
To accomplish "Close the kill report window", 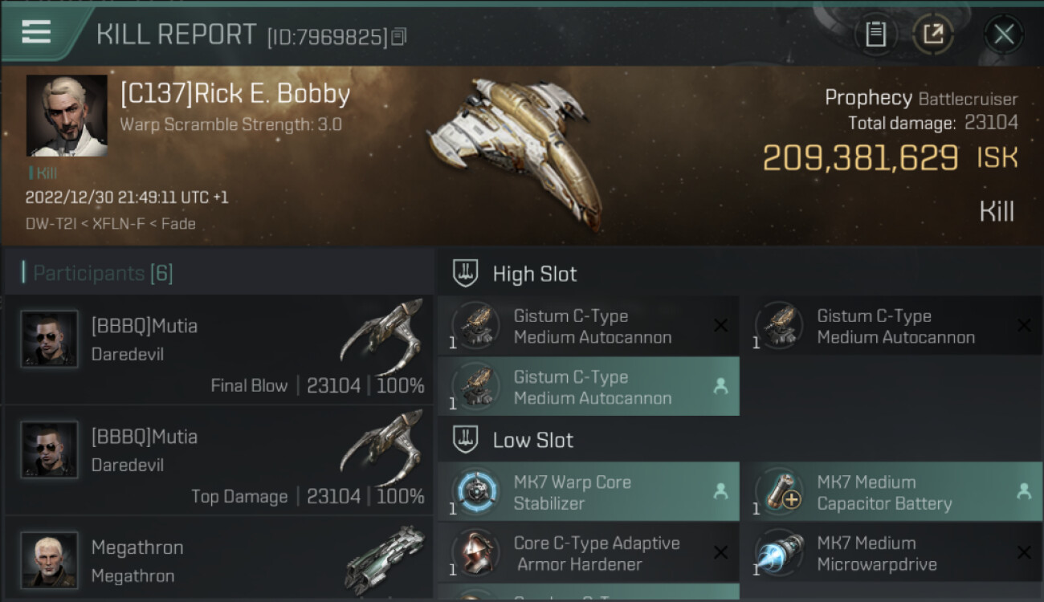I will [x=1004, y=34].
